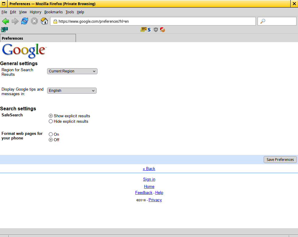Click the window menu icon in title bar
Image resolution: width=298 pixels, height=237 pixels.
click(x=4, y=4)
